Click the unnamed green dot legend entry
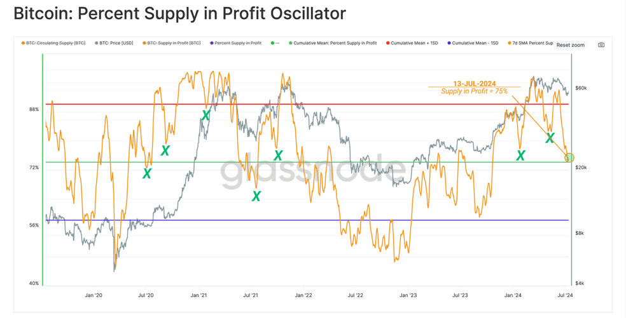The width and height of the screenshot is (626, 318). click(x=275, y=43)
